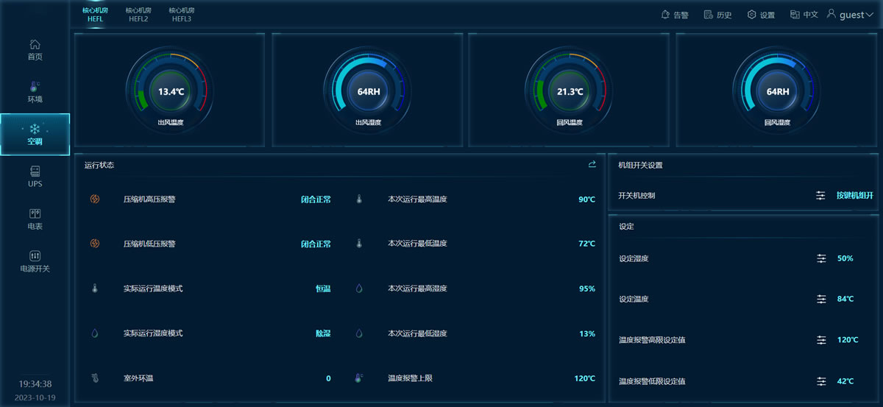Adjust the 设定温度 setting icon

point(821,299)
